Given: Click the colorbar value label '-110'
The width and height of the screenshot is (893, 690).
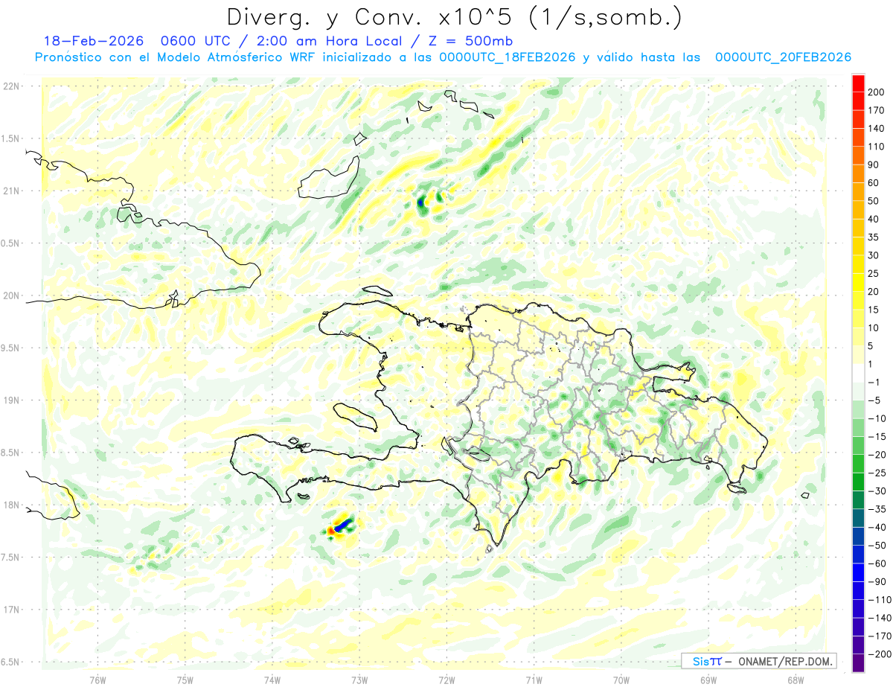Looking at the screenshot, I should click(x=879, y=599).
